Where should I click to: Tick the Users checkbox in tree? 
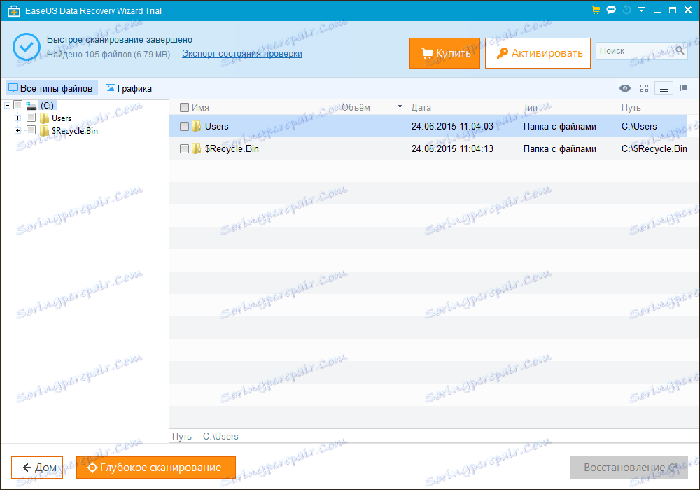pos(31,118)
